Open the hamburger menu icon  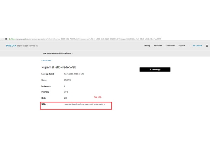(207, 46)
